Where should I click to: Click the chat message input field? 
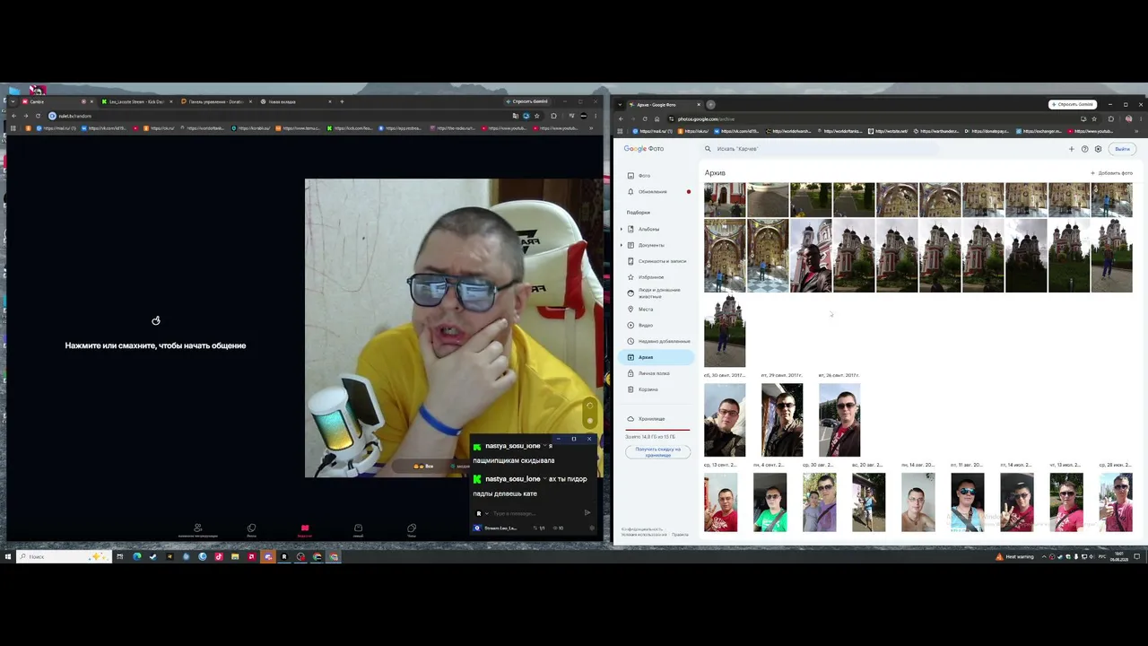(x=535, y=513)
